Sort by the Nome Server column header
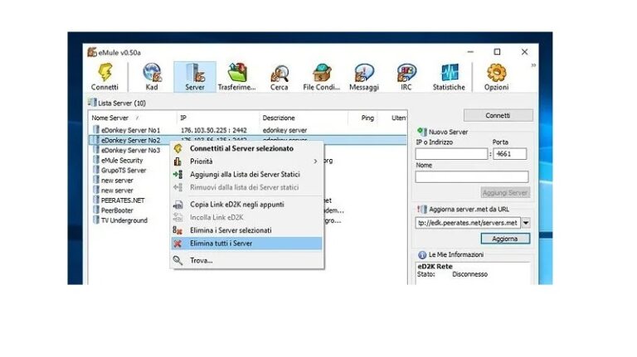This screenshot has width=637, height=357. click(x=133, y=118)
